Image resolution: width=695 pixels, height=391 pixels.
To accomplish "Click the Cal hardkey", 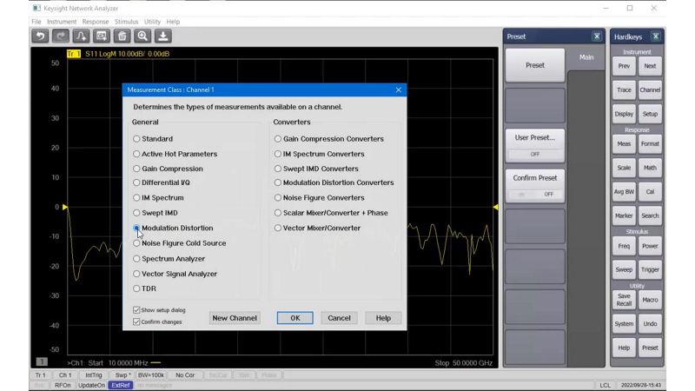I will tap(650, 191).
